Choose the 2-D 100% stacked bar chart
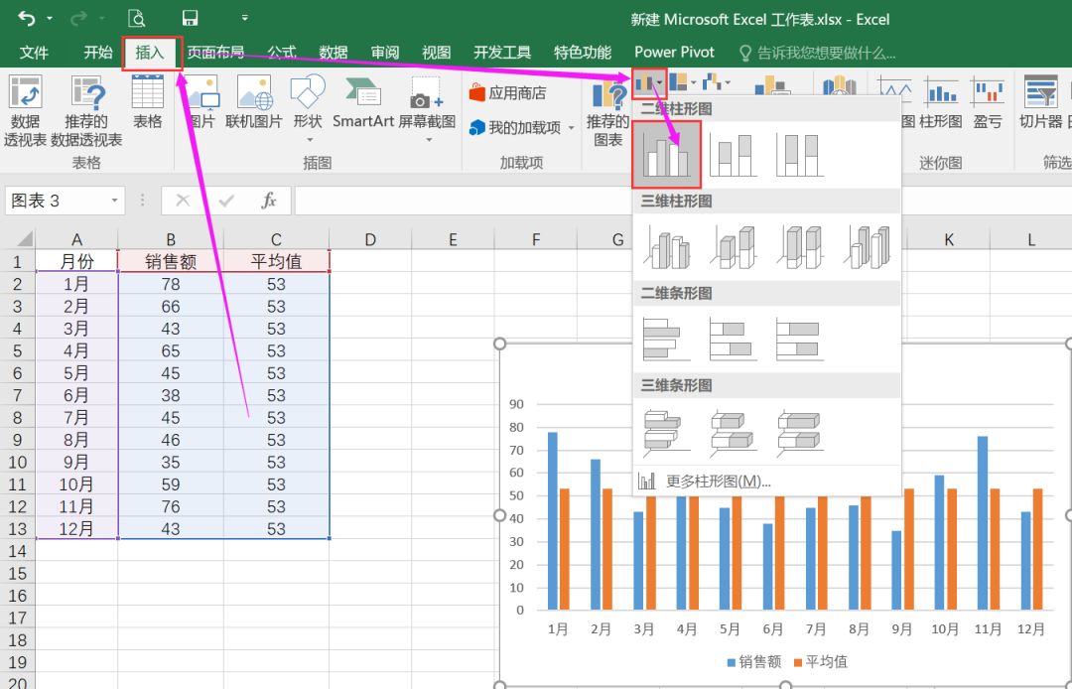1072x689 pixels. (x=800, y=339)
